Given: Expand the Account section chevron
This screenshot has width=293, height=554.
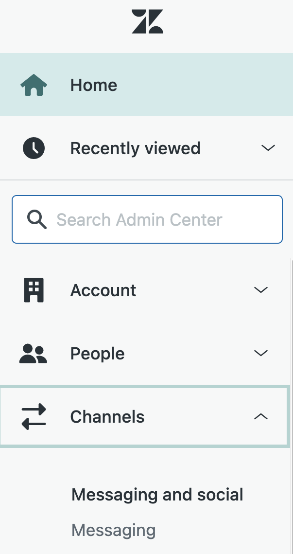Looking at the screenshot, I should click(261, 290).
